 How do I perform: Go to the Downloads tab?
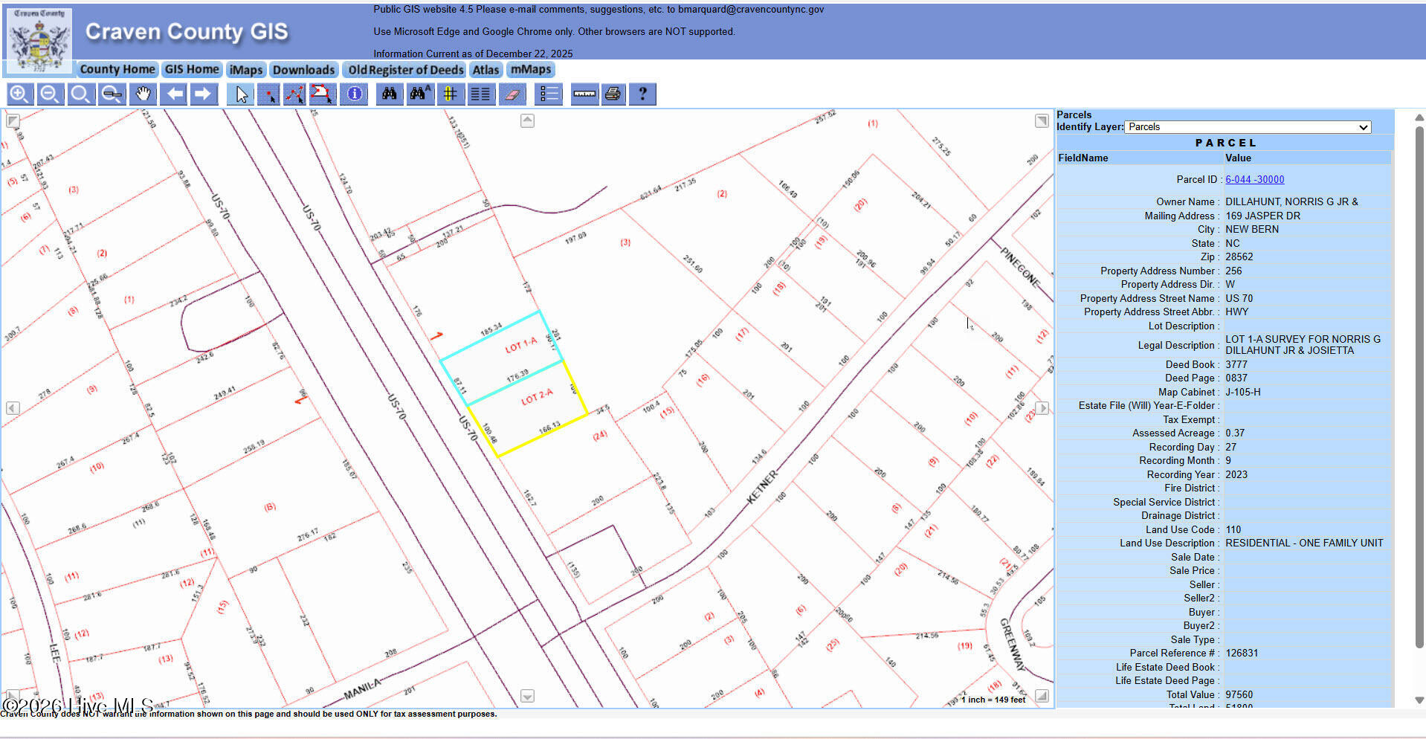303,70
